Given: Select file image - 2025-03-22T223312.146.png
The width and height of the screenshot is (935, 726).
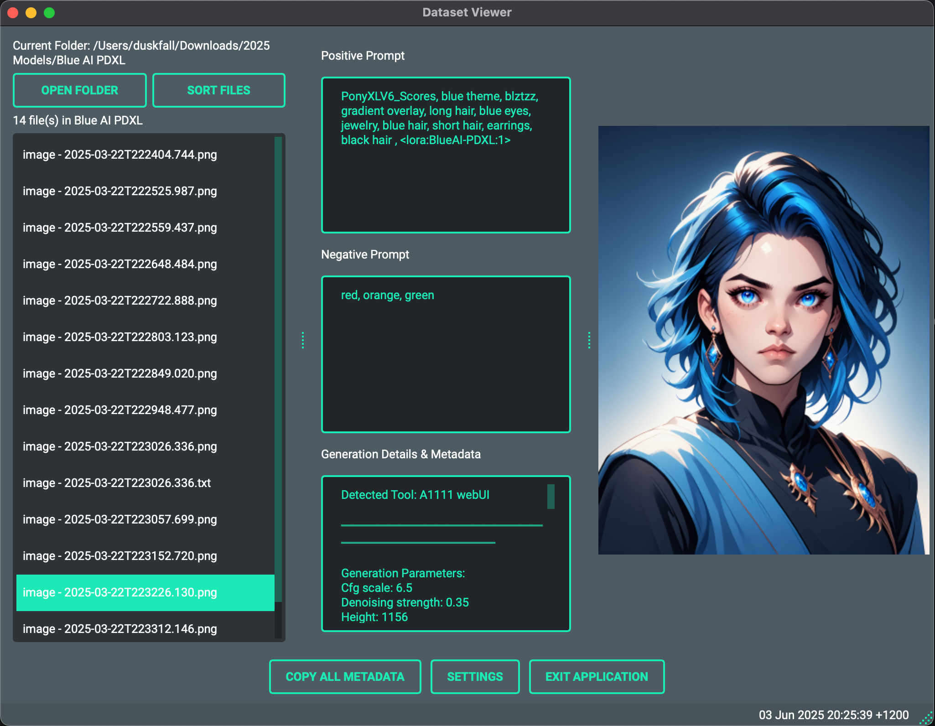Looking at the screenshot, I should pos(120,629).
